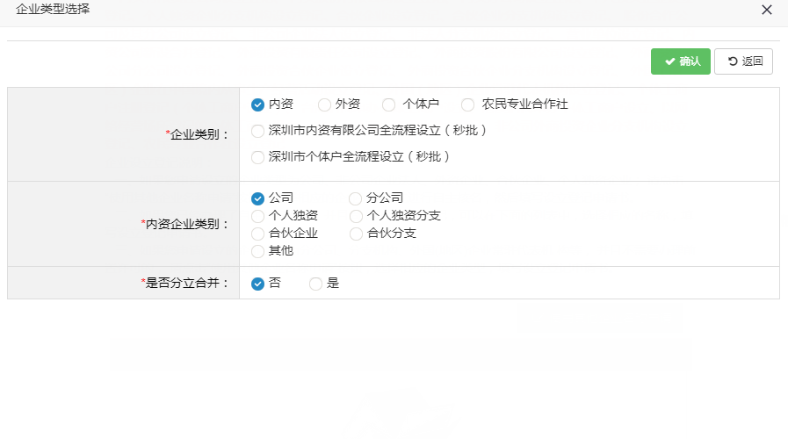Select 农民专业合作社 radio option

click(x=468, y=104)
